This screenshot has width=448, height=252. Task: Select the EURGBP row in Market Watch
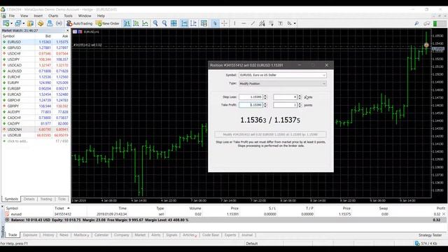pos(35,89)
